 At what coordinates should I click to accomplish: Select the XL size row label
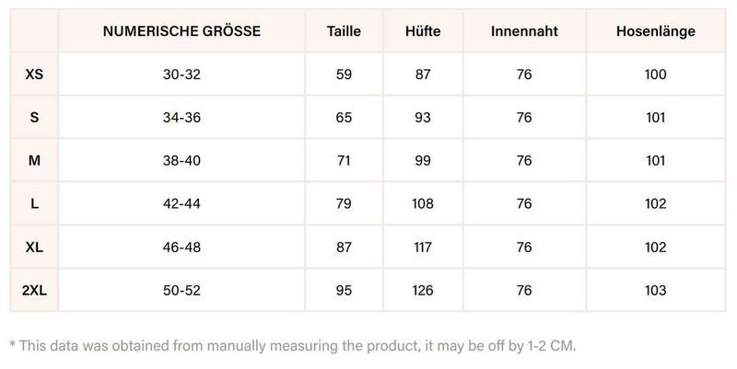[34, 247]
